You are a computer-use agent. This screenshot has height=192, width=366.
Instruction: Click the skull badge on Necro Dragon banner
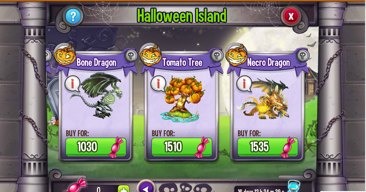(x=302, y=55)
